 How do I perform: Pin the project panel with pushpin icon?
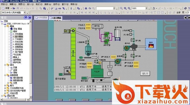(25, 18)
